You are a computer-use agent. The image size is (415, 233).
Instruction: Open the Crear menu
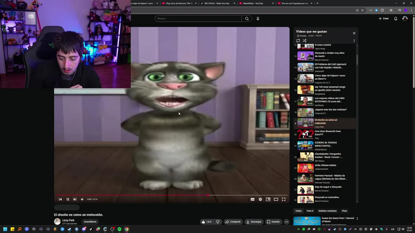(x=384, y=18)
